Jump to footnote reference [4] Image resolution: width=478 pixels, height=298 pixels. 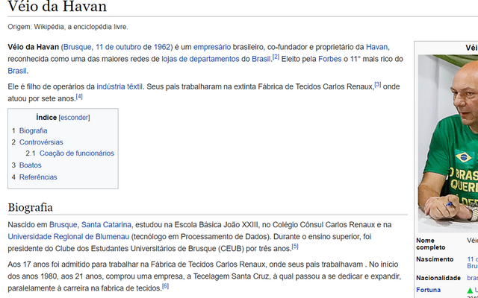[x=79, y=97]
